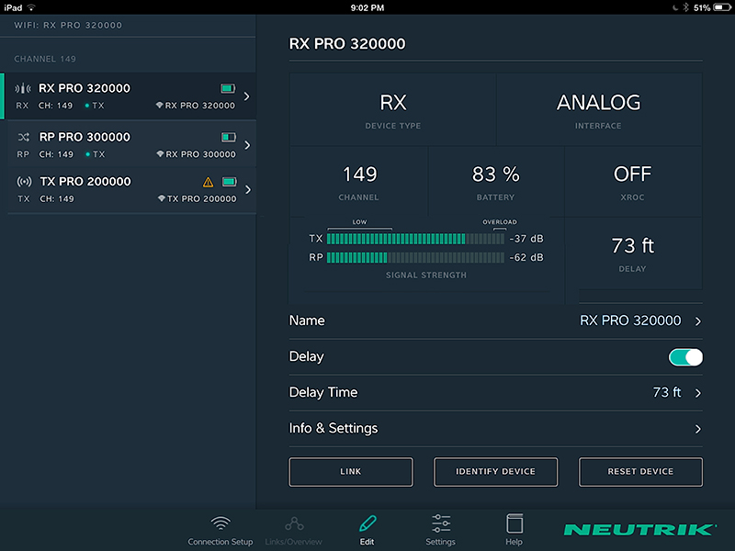Viewport: 735px width, 551px height.
Task: Expand TX PRO 200000 list row chevron
Action: point(248,190)
